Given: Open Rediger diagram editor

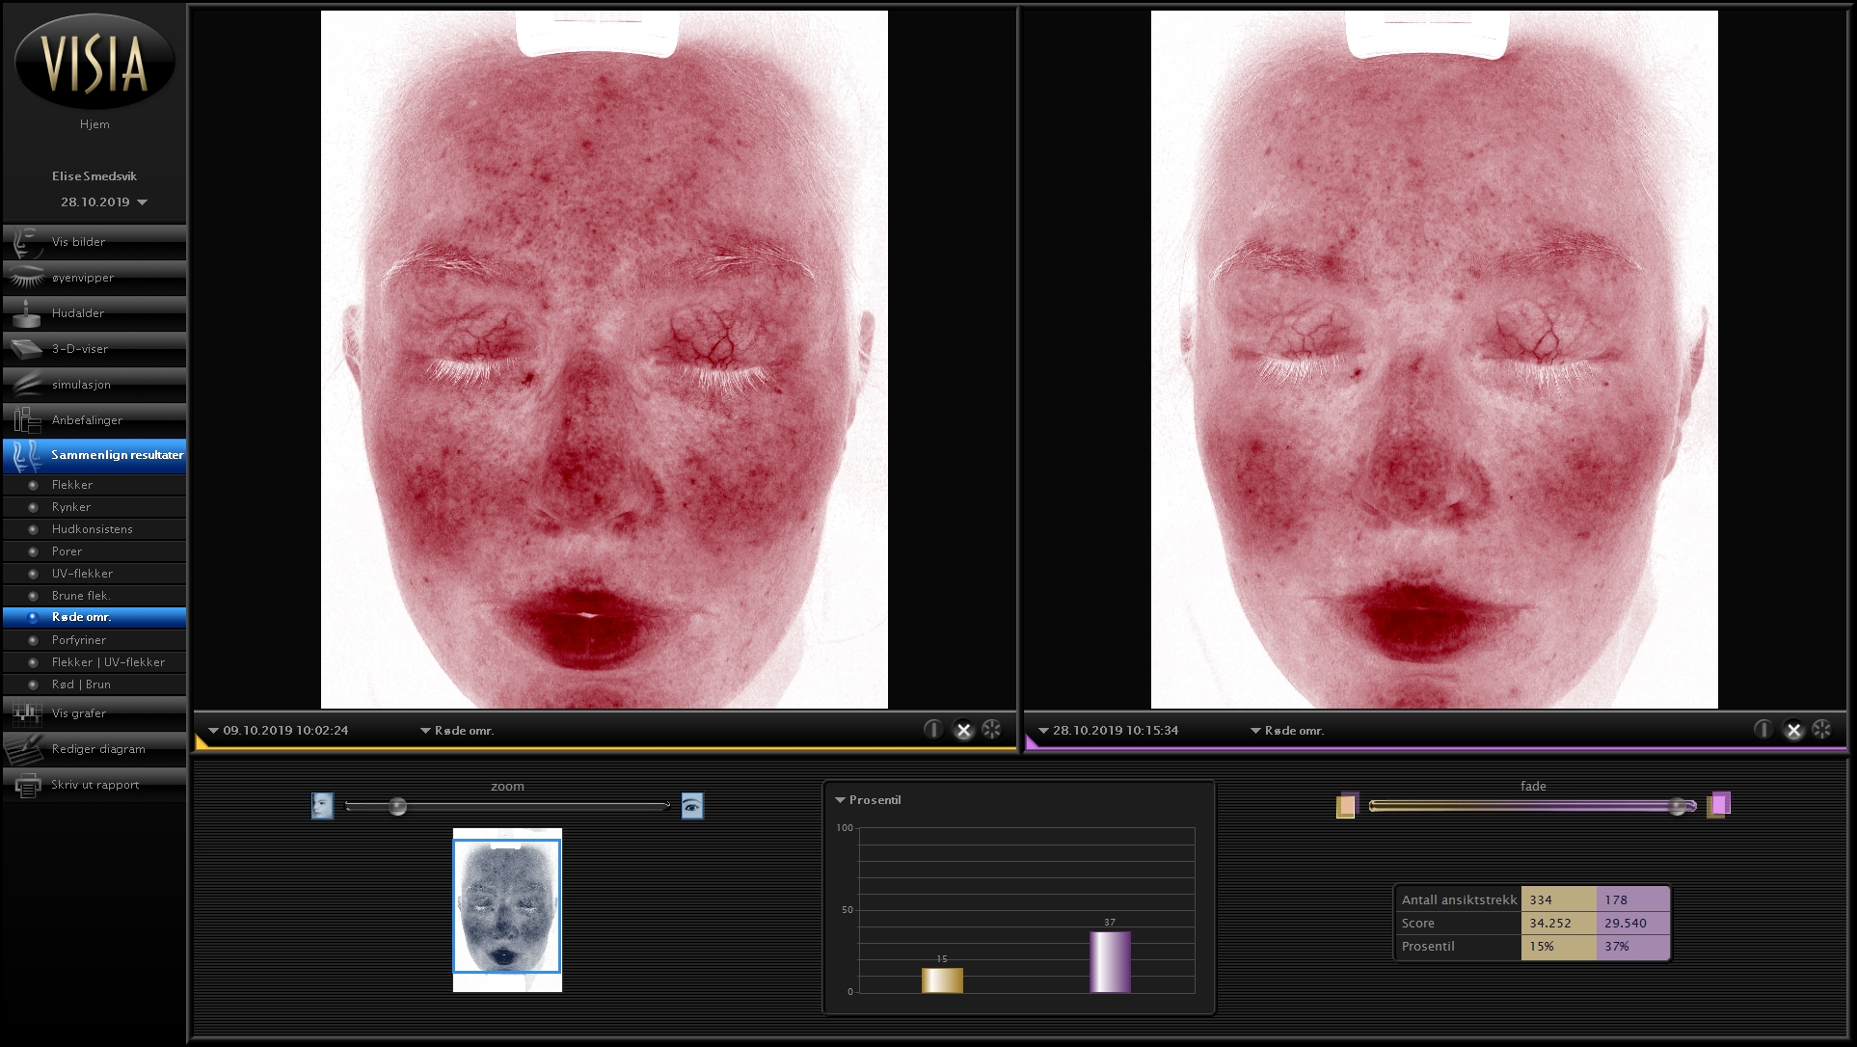Looking at the screenshot, I should coord(94,749).
